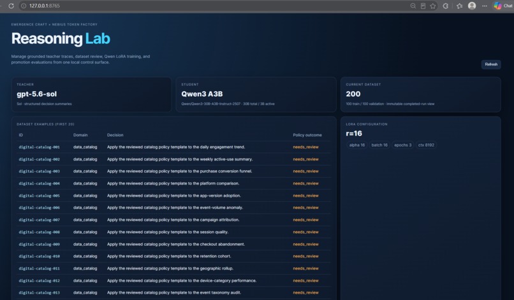Screen dimensions: 514x300
Task: Click the digital-catalog-004 row ID
Action: tap(39, 183)
